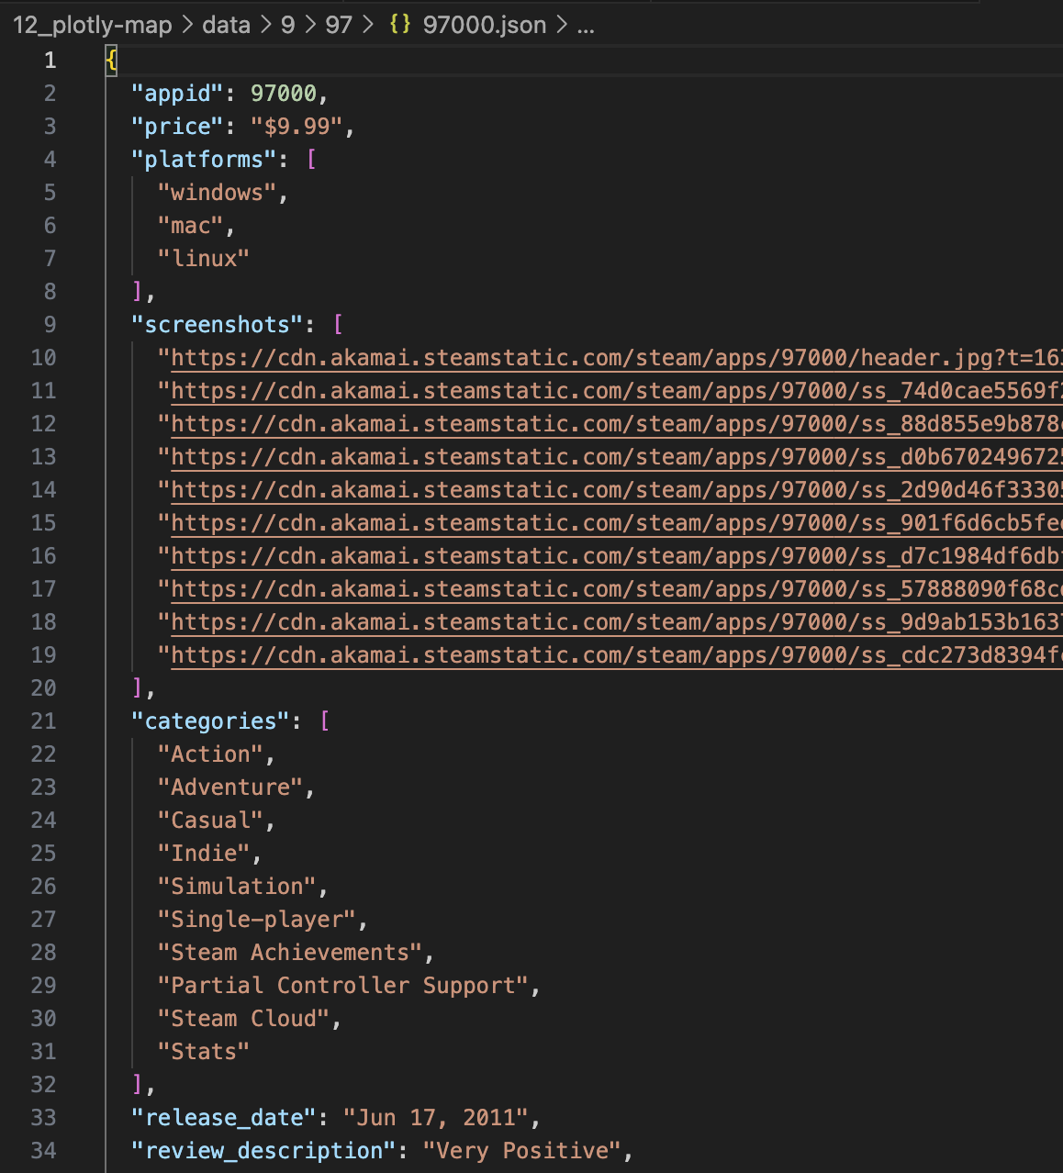Click line number 34 in the gutter
This screenshot has width=1063, height=1173.
pos(43,1151)
